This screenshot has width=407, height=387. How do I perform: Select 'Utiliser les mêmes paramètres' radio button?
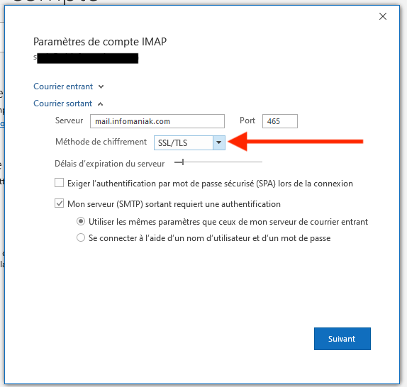[81, 221]
